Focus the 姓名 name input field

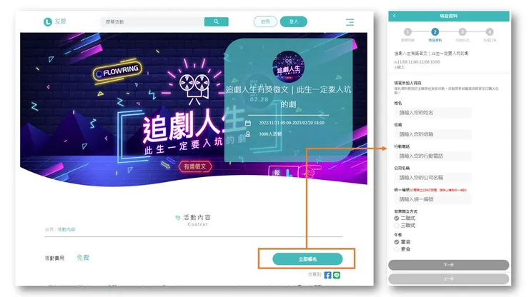[432, 113]
